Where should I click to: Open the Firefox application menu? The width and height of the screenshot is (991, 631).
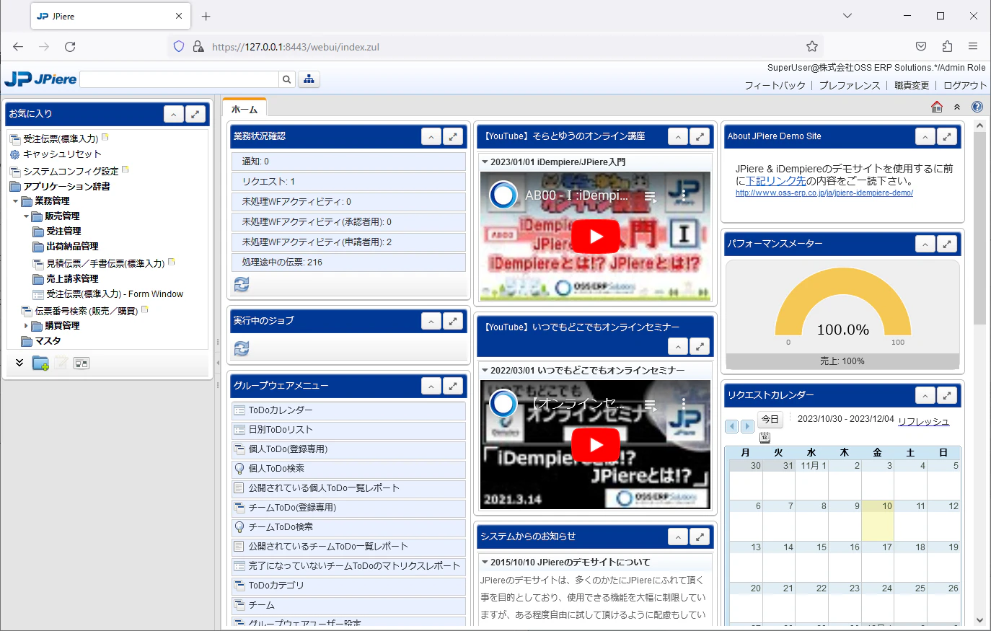(973, 46)
